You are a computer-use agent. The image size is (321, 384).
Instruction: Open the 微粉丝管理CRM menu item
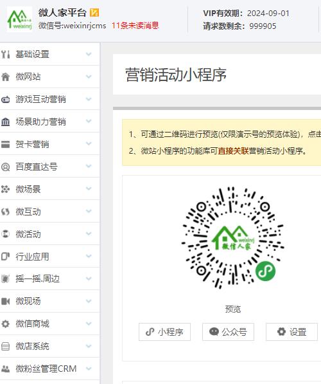point(49,369)
